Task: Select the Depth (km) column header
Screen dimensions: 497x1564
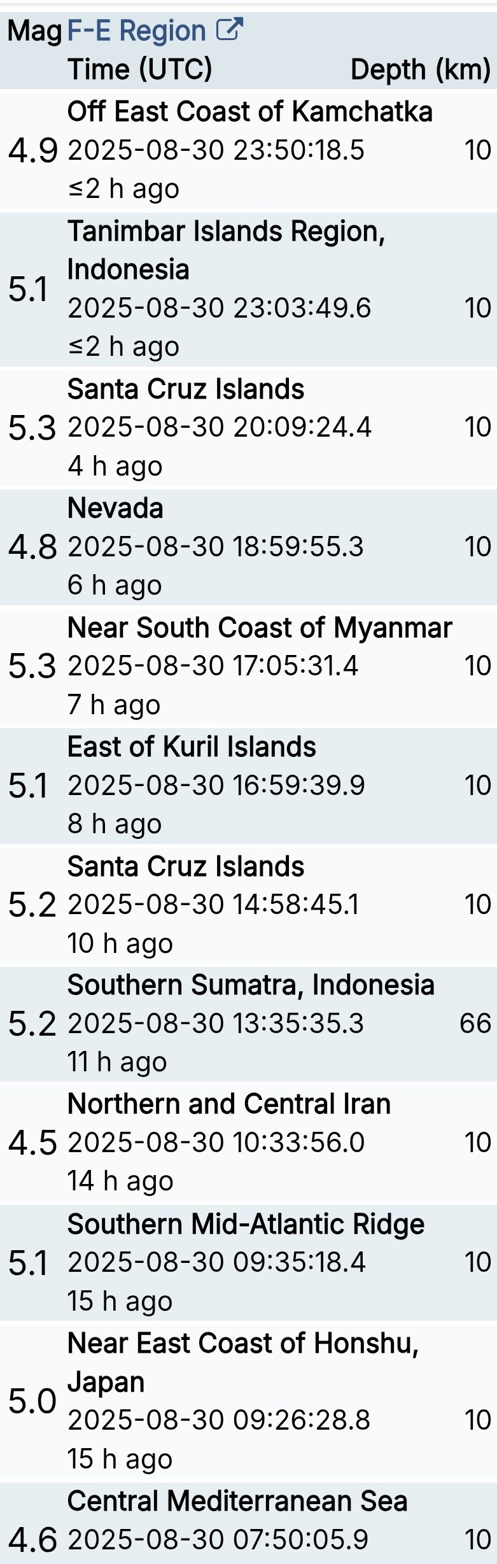Action: (x=421, y=69)
